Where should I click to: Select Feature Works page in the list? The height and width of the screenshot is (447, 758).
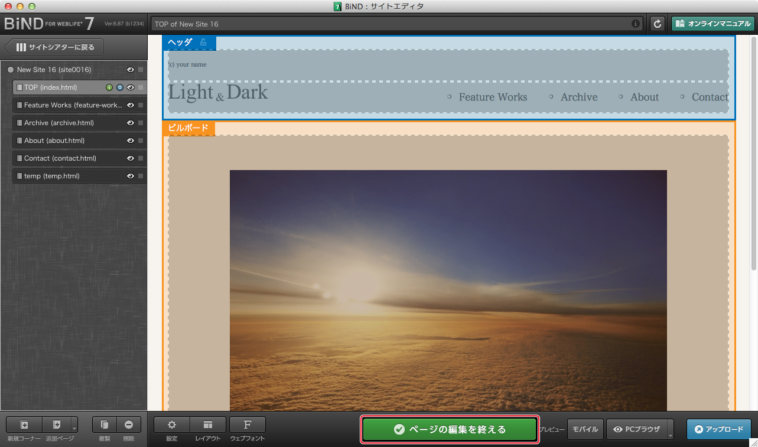(x=80, y=105)
